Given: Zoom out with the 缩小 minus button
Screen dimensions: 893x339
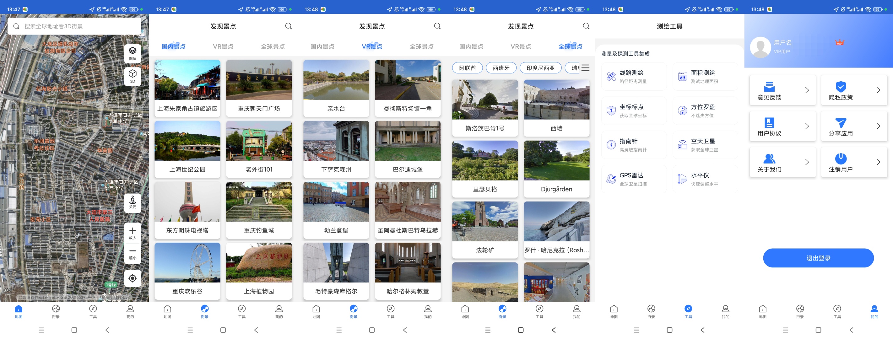Looking at the screenshot, I should [x=133, y=253].
